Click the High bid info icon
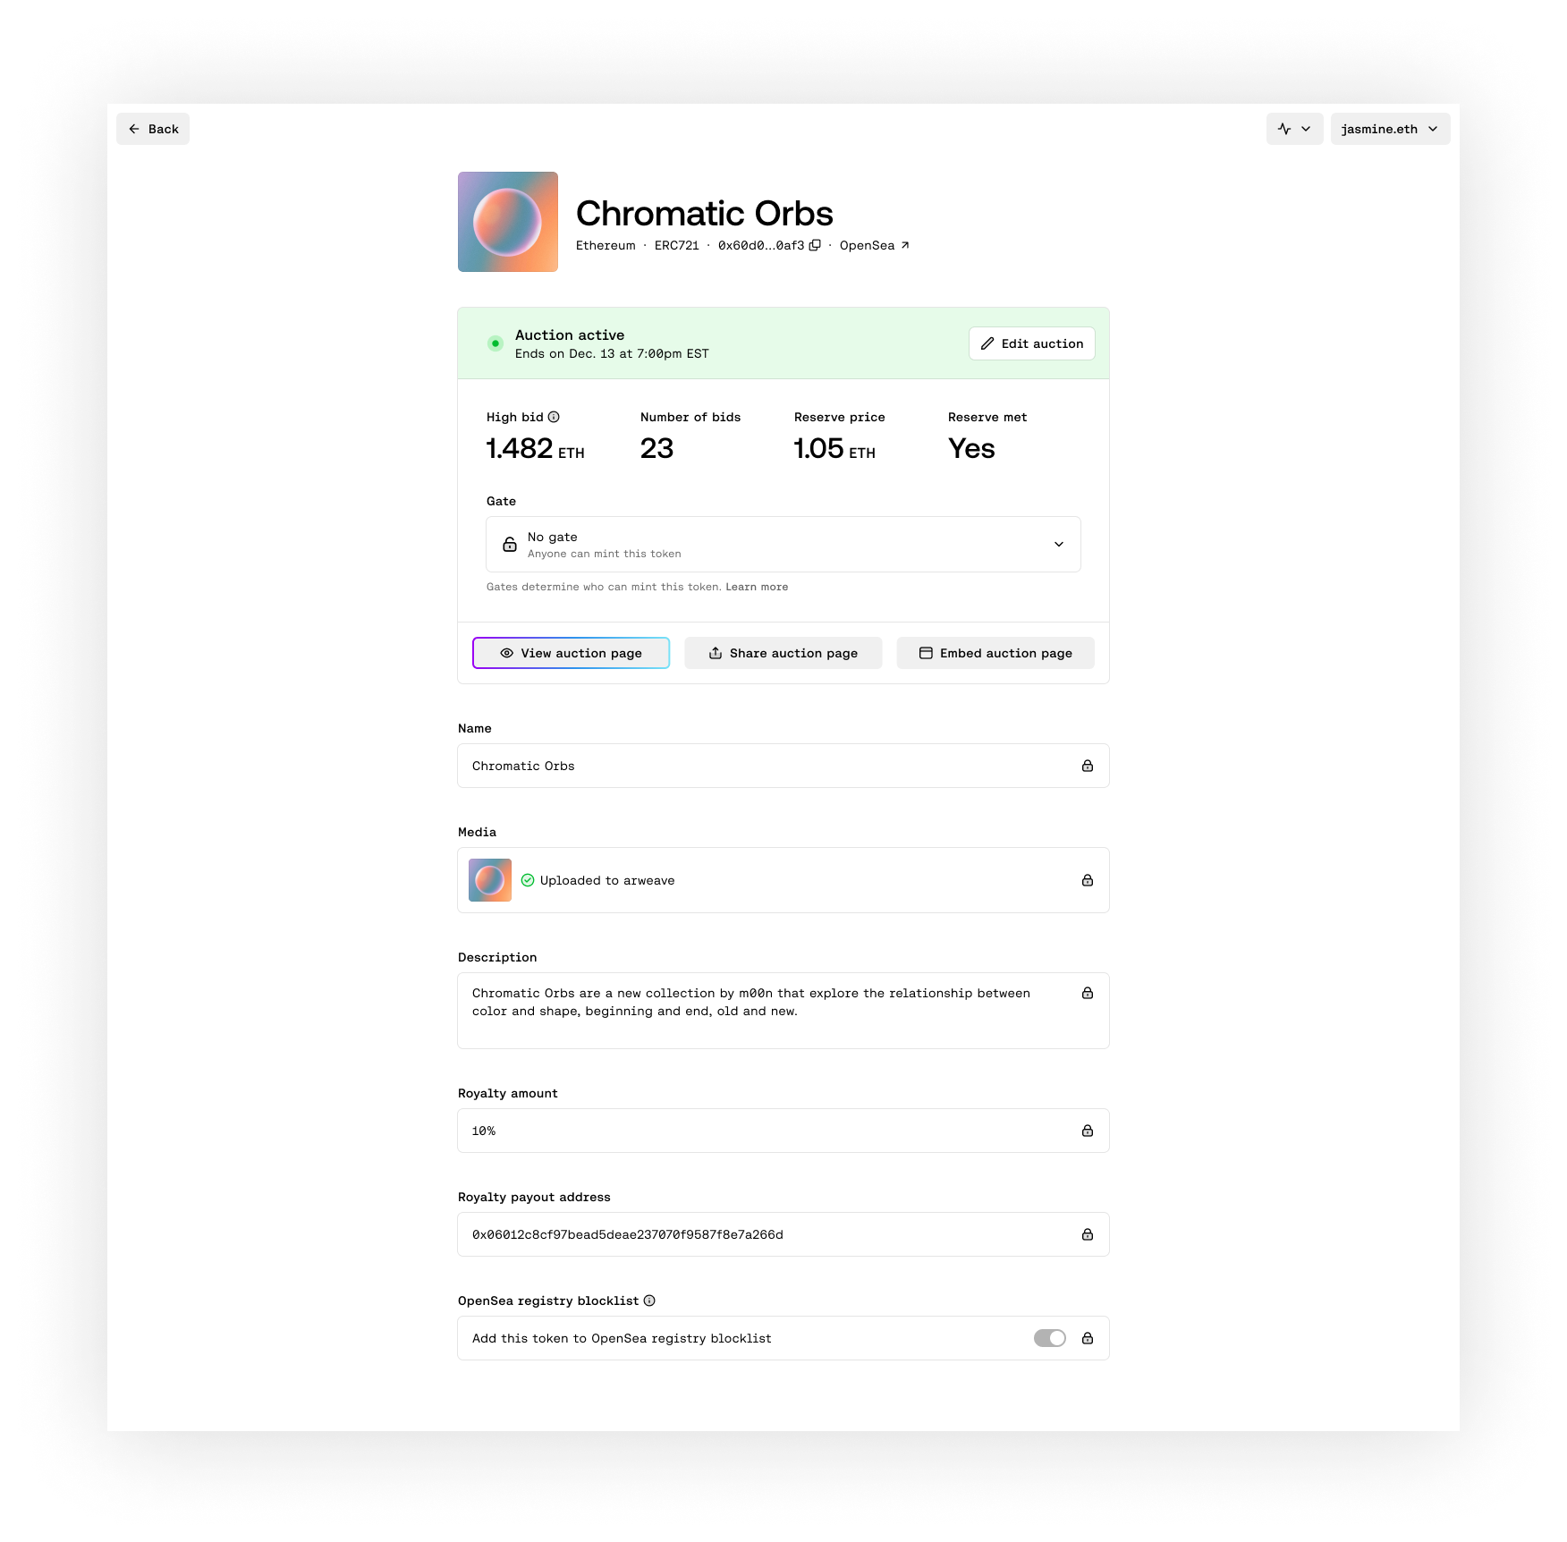The width and height of the screenshot is (1567, 1542). [x=554, y=417]
